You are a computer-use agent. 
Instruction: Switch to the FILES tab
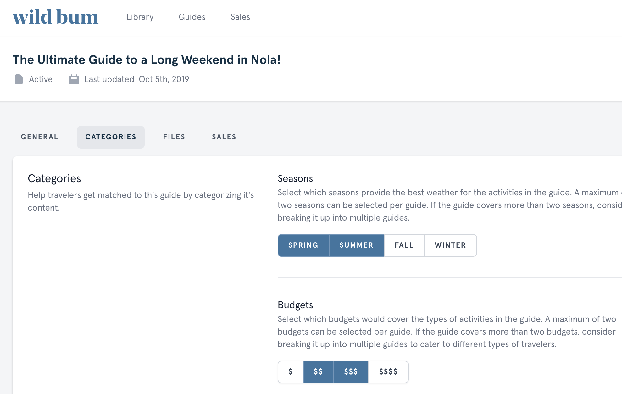pos(174,137)
